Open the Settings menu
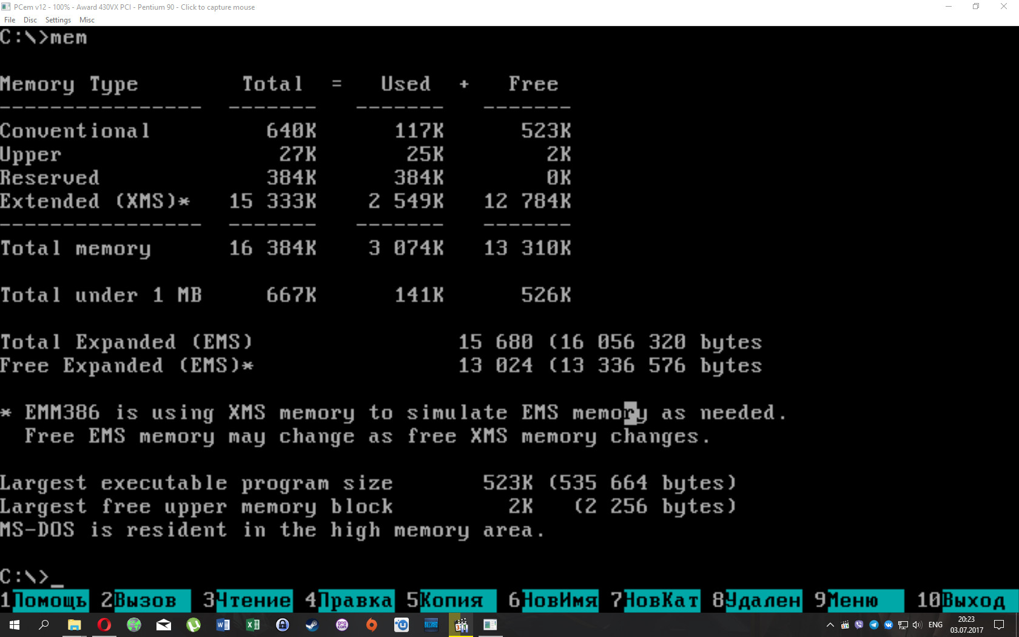This screenshot has width=1019, height=637. [58, 20]
